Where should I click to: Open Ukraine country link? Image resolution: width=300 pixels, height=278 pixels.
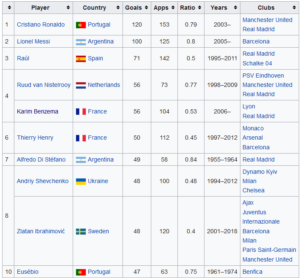(x=98, y=181)
